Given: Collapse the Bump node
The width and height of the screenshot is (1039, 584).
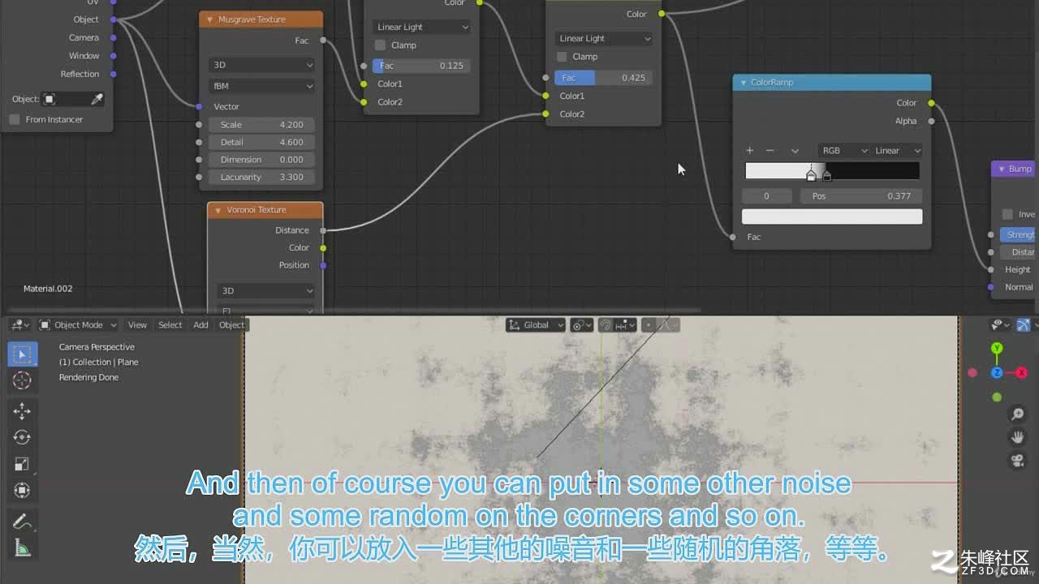Looking at the screenshot, I should pyautogui.click(x=1002, y=169).
